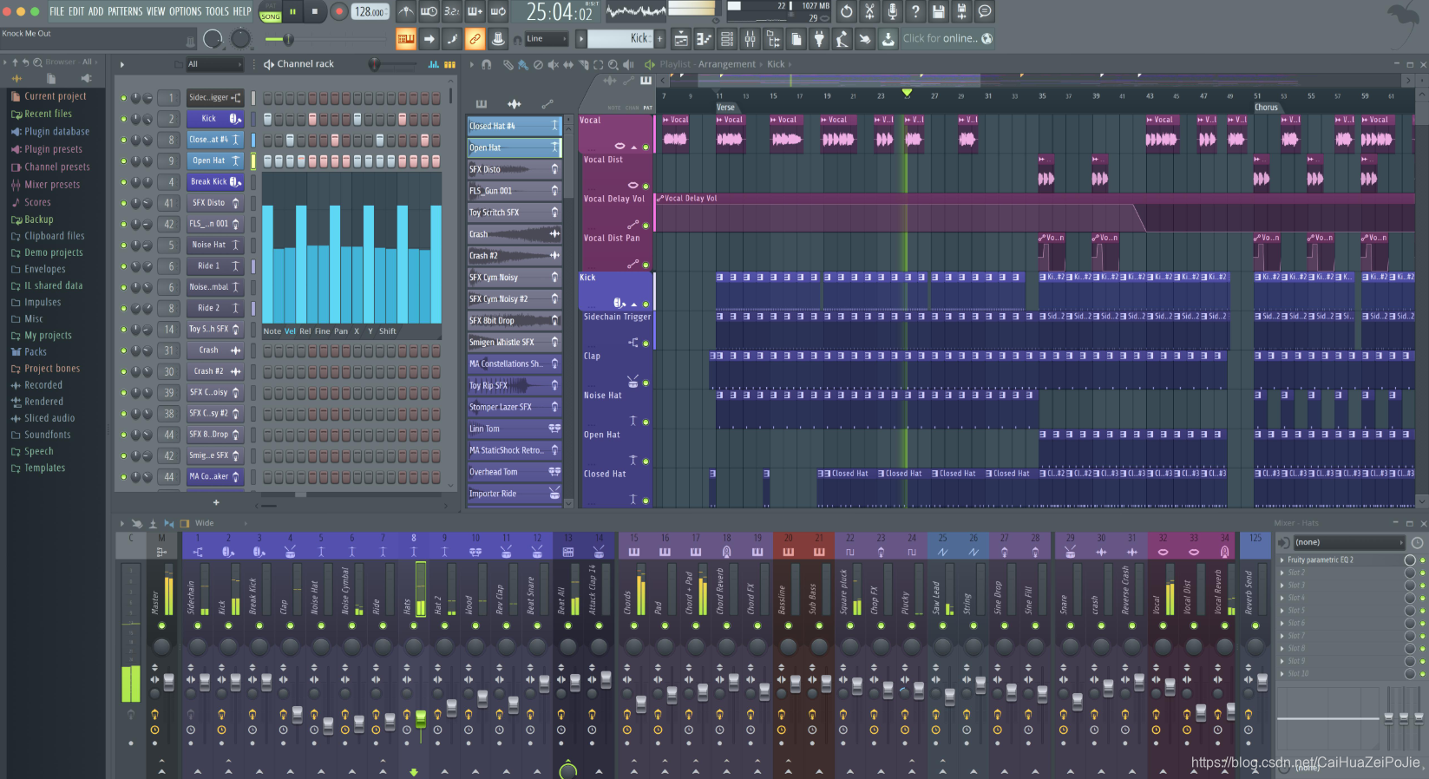
Task: Mute the Closed Hat playlist track LED
Action: pos(646,500)
